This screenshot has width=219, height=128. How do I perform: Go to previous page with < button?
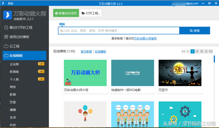[188, 51]
